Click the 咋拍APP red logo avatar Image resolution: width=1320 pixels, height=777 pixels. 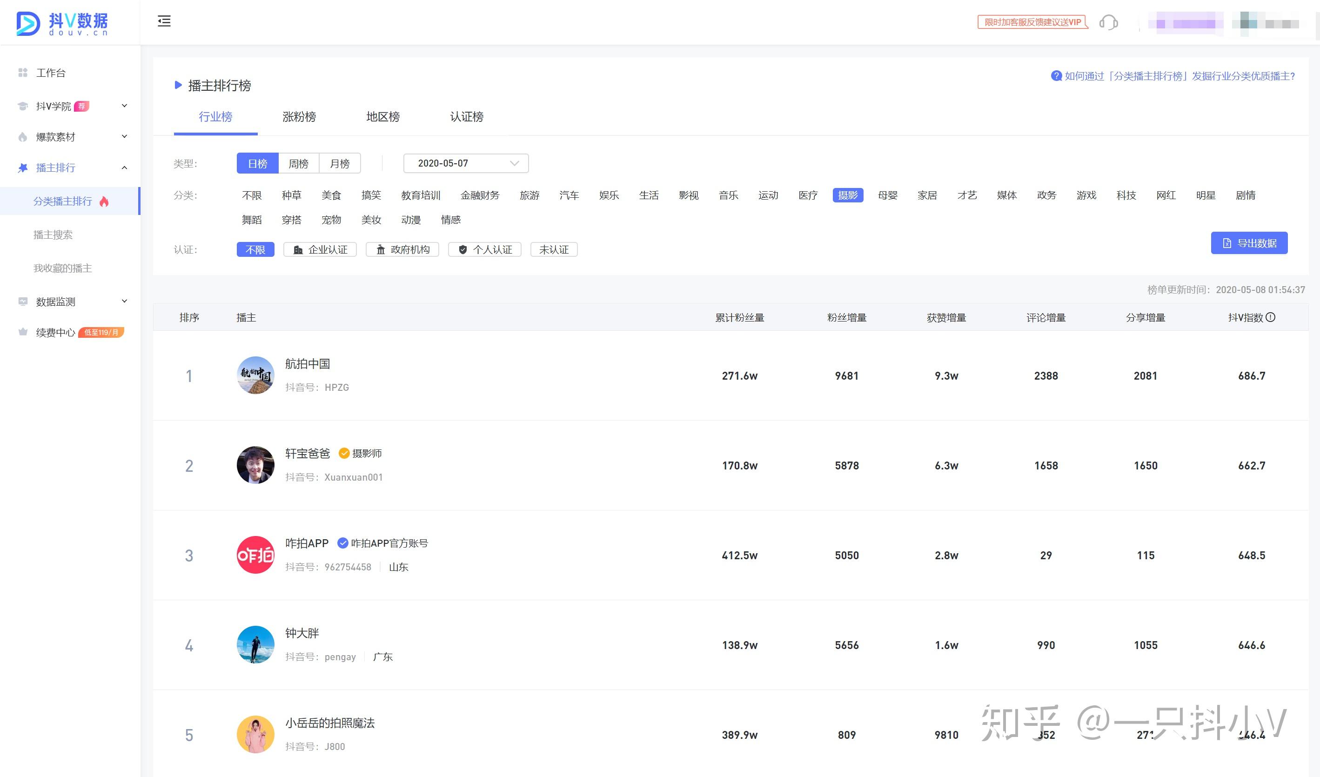point(255,555)
